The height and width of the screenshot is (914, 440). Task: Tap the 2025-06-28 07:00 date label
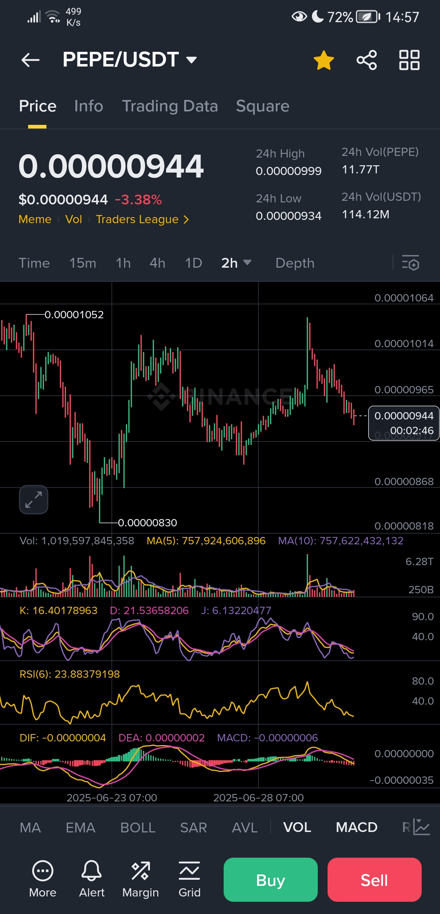click(x=258, y=798)
